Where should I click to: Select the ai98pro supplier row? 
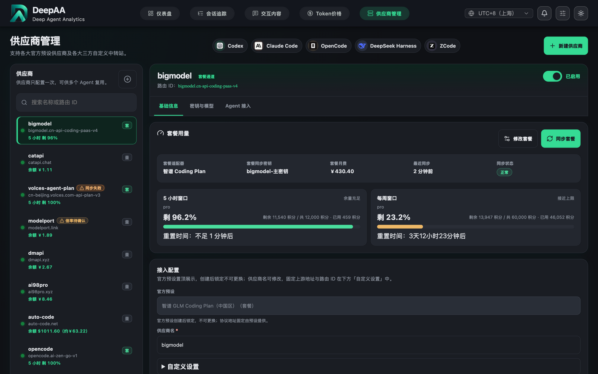click(76, 292)
